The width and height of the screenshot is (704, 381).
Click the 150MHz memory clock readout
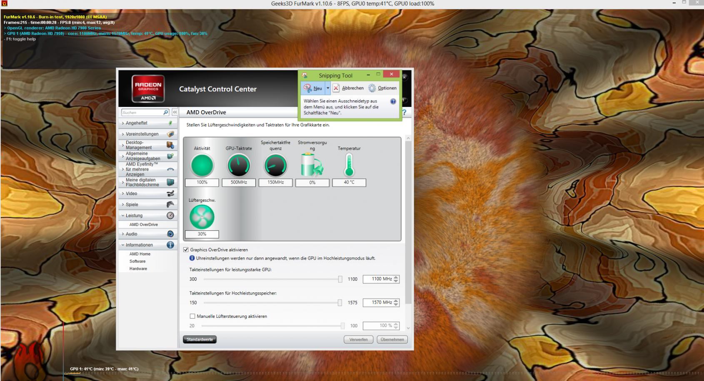(275, 182)
